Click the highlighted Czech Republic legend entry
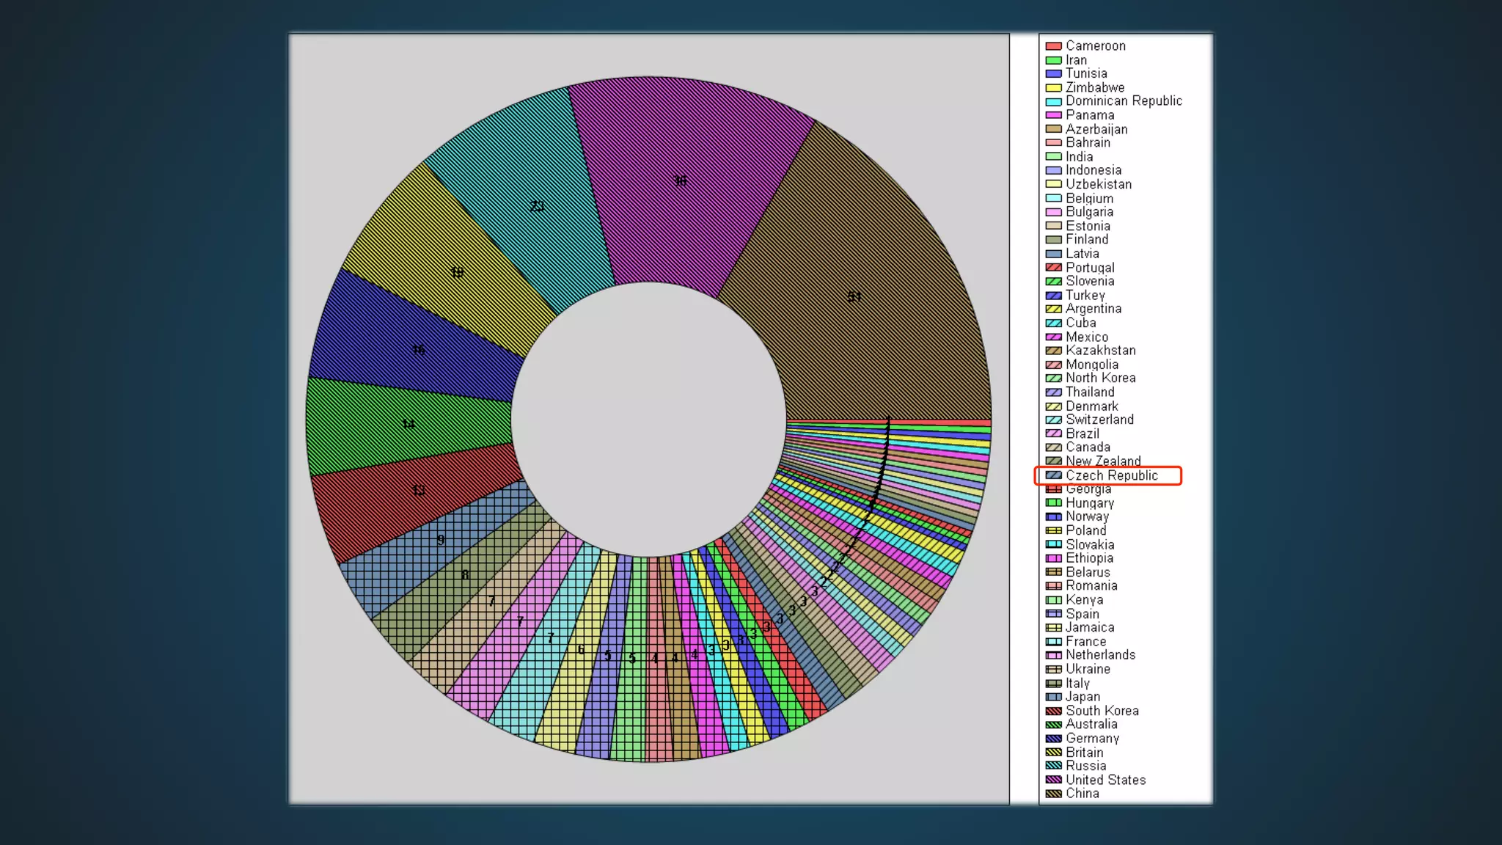This screenshot has height=845, width=1502. pos(1111,475)
